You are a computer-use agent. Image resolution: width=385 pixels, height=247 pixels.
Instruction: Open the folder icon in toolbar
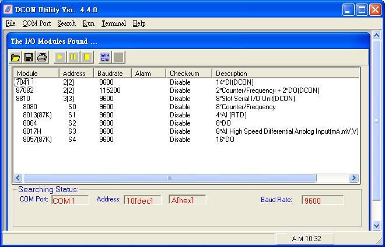coord(16,57)
